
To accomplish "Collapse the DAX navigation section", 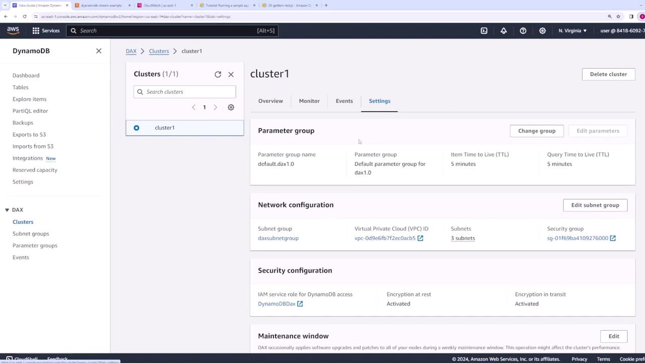I will point(7,210).
